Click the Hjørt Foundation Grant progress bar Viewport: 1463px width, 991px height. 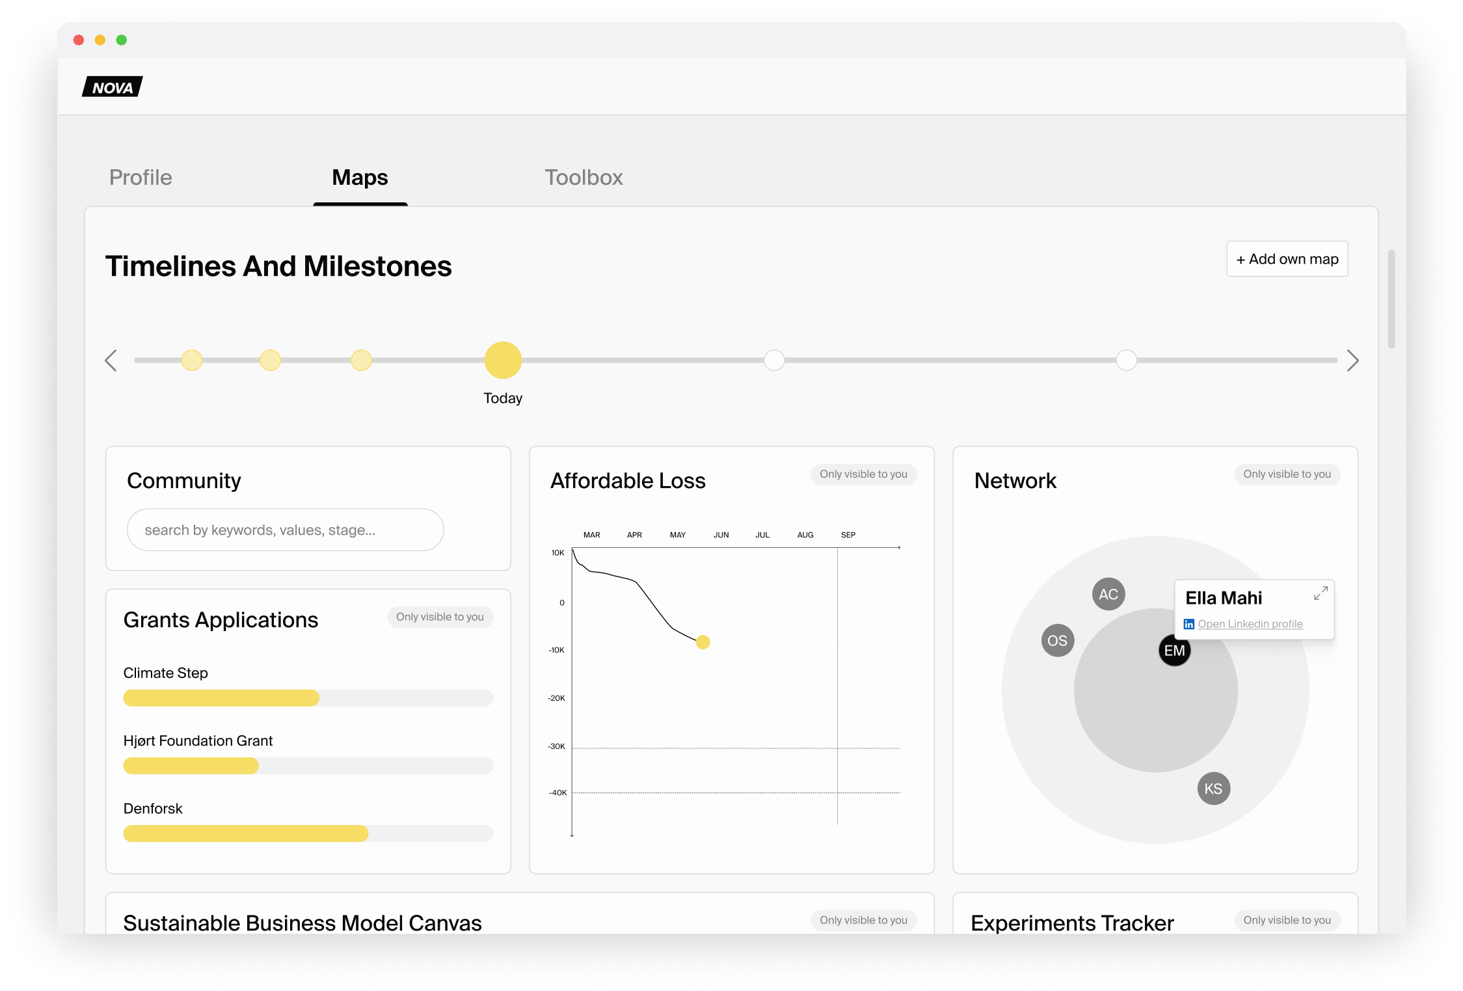[308, 765]
